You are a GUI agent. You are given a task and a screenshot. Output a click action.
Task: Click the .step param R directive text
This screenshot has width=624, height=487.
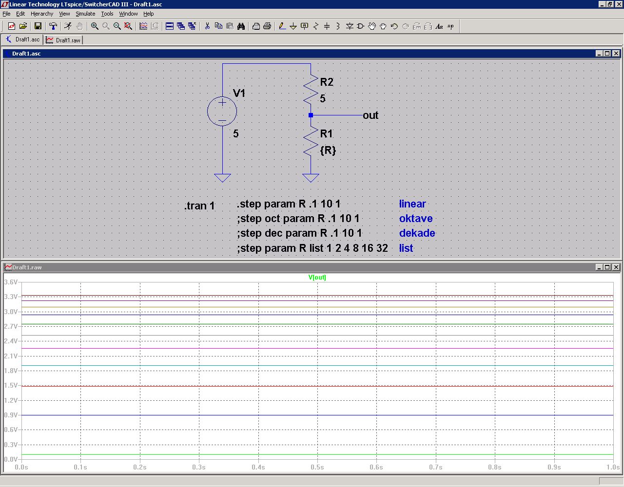click(289, 204)
